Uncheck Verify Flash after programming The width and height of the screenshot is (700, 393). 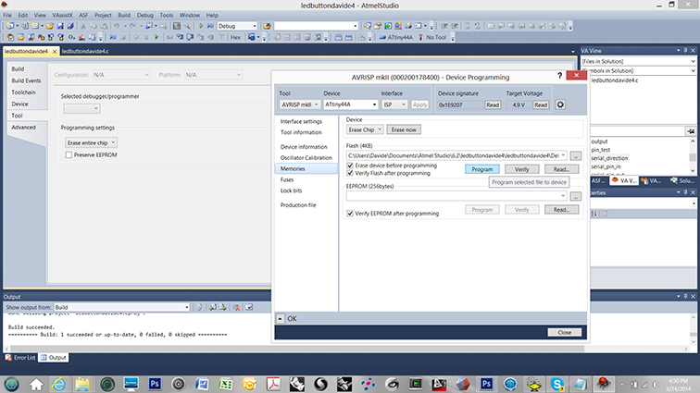click(350, 173)
